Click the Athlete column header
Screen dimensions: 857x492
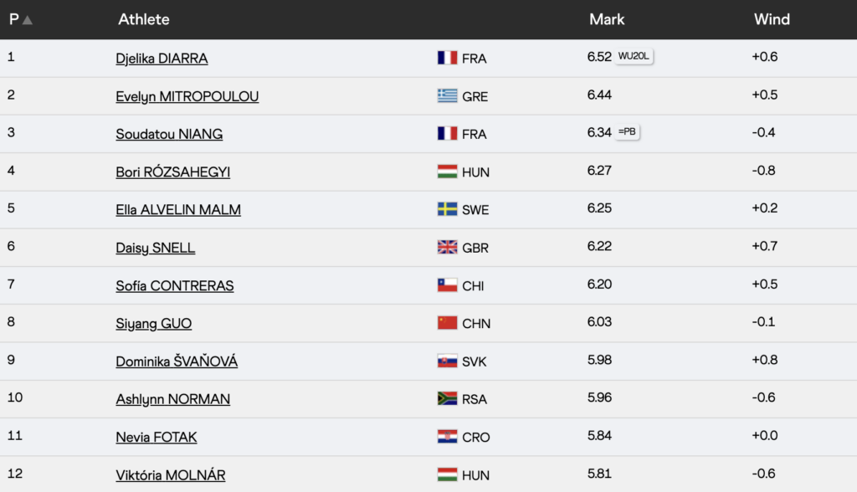point(144,20)
